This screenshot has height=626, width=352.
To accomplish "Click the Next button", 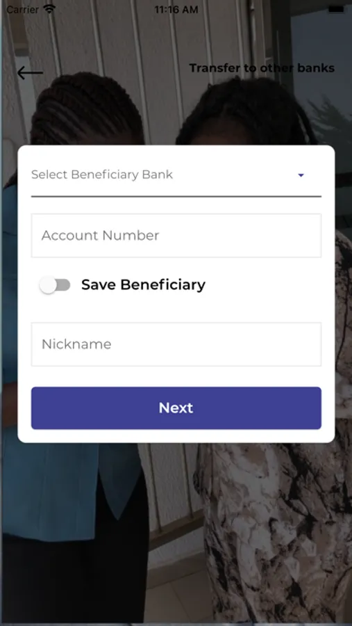I will coord(176,408).
